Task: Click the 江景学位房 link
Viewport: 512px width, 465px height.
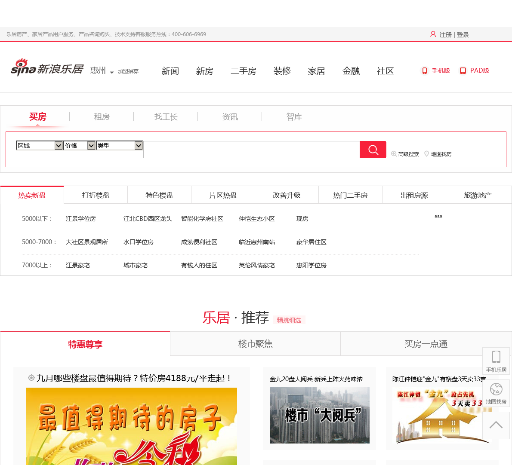Action: tap(81, 219)
